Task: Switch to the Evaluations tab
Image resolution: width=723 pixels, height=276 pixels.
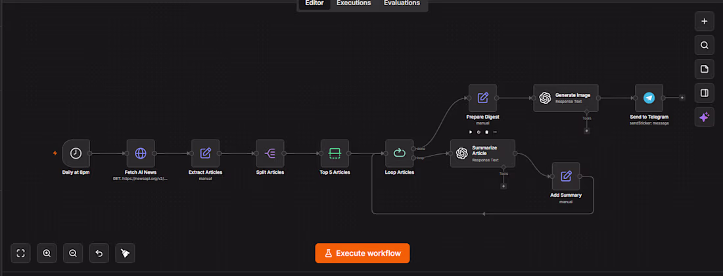Action: click(402, 3)
